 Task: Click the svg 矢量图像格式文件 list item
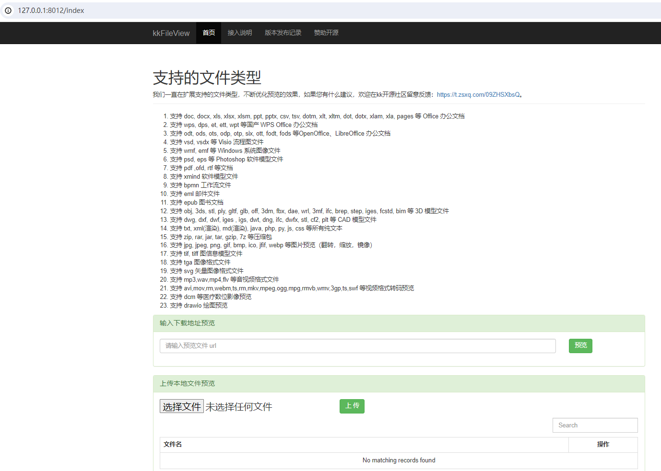click(207, 271)
